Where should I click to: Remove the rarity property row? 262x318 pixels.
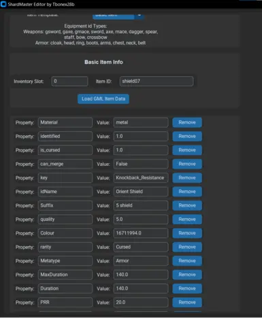coord(187,247)
